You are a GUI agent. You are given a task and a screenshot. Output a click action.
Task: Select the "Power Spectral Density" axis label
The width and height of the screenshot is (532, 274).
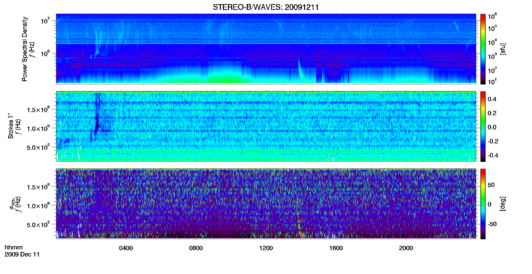click(25, 49)
